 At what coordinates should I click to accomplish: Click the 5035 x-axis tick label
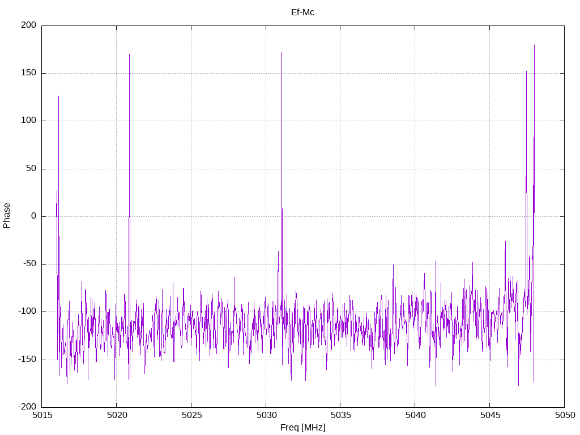[340, 415]
